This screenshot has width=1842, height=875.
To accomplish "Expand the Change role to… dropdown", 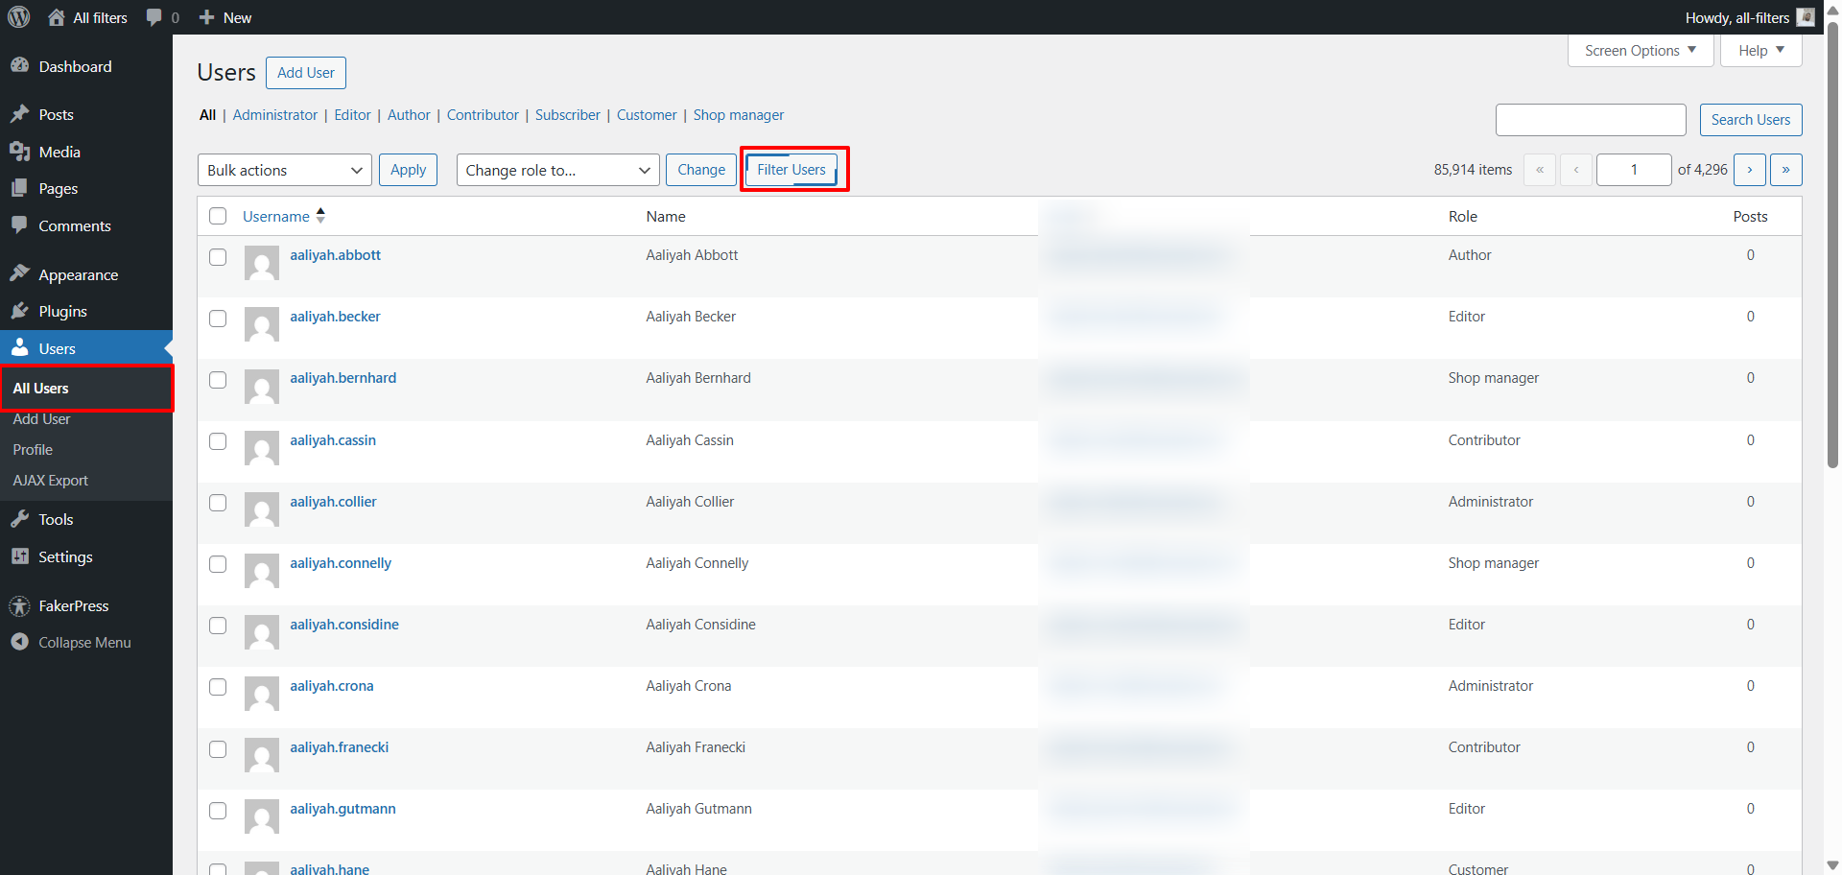I will click(557, 170).
